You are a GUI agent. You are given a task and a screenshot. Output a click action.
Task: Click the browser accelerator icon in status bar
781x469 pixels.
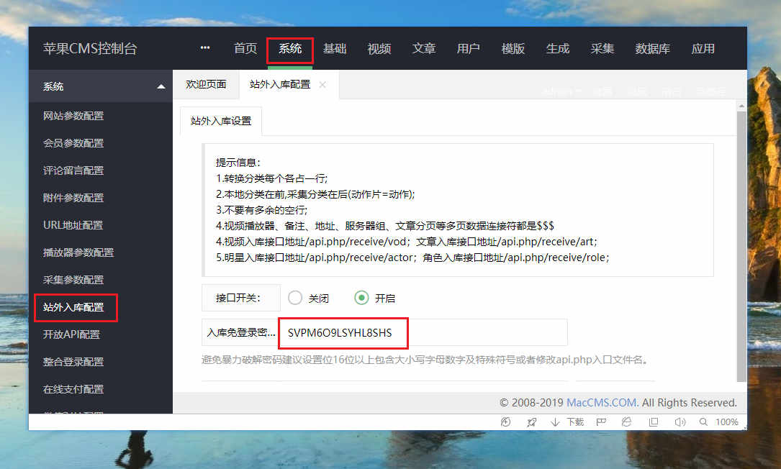[x=506, y=422]
